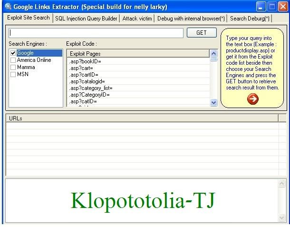This screenshot has width=290, height=227.
Task: Click the red arrow icon in the hint panel
Action: pyautogui.click(x=253, y=99)
